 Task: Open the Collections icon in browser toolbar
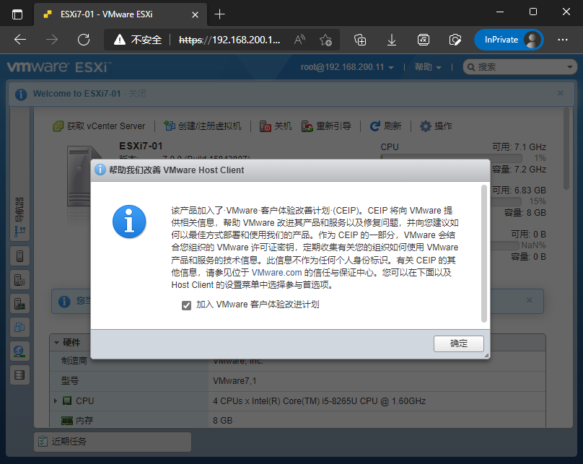(360, 40)
